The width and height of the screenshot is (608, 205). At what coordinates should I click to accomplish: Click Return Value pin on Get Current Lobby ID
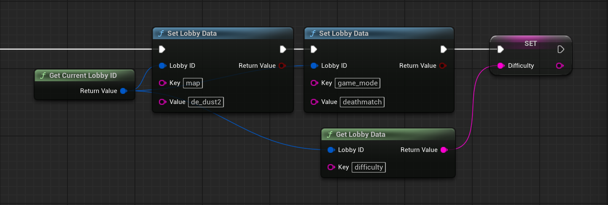123,91
